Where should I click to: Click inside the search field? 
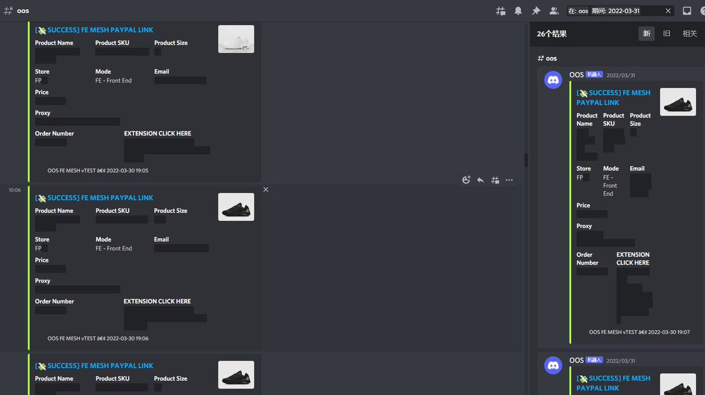(x=620, y=11)
